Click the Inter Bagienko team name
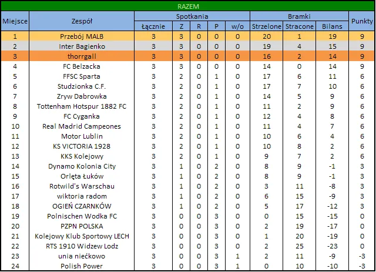This screenshot has width=376, height=272. [x=81, y=46]
